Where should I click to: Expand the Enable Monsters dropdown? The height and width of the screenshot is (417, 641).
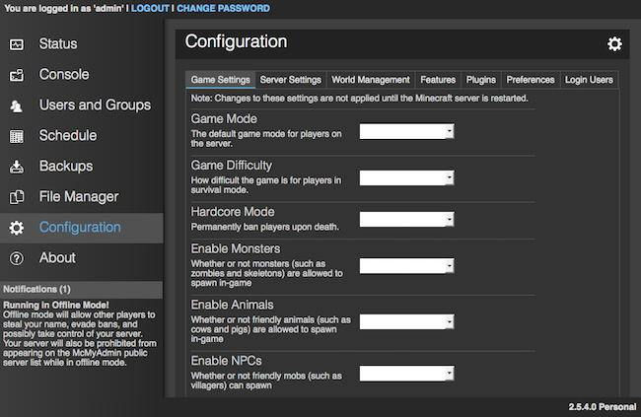(x=406, y=265)
